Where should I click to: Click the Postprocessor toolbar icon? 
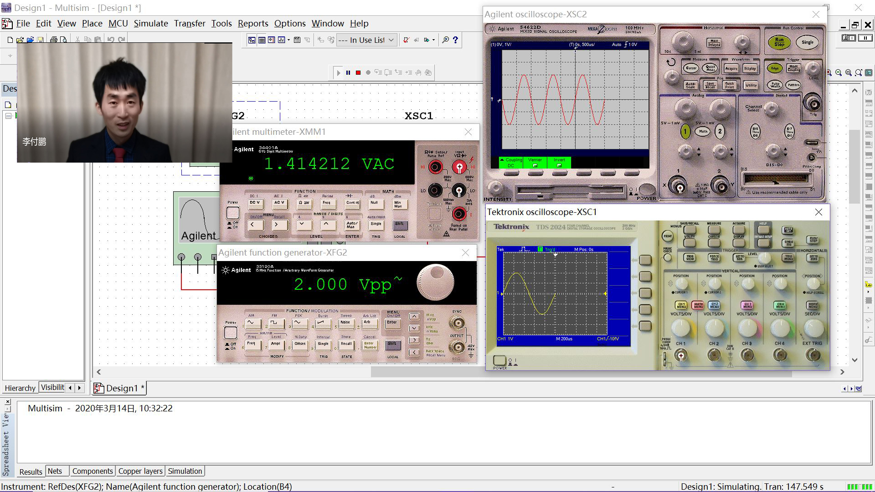click(297, 40)
